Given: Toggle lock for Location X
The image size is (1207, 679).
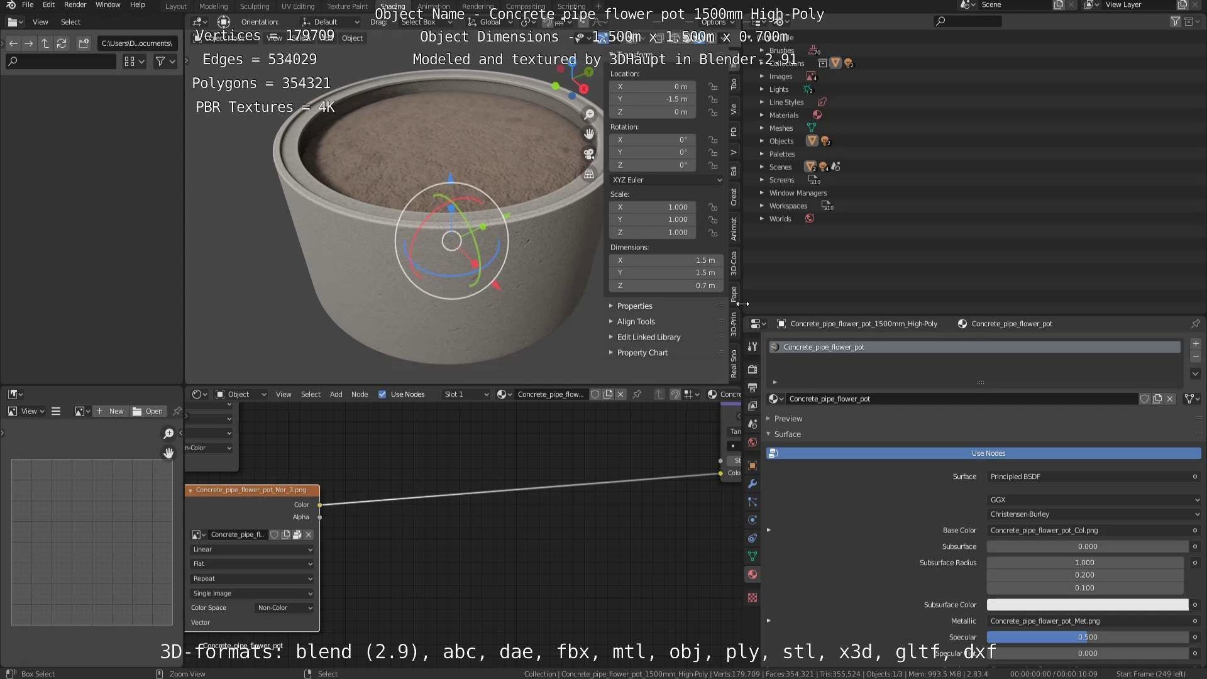Looking at the screenshot, I should point(713,87).
